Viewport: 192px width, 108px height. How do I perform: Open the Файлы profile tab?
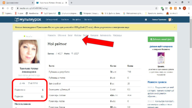pos(78,35)
